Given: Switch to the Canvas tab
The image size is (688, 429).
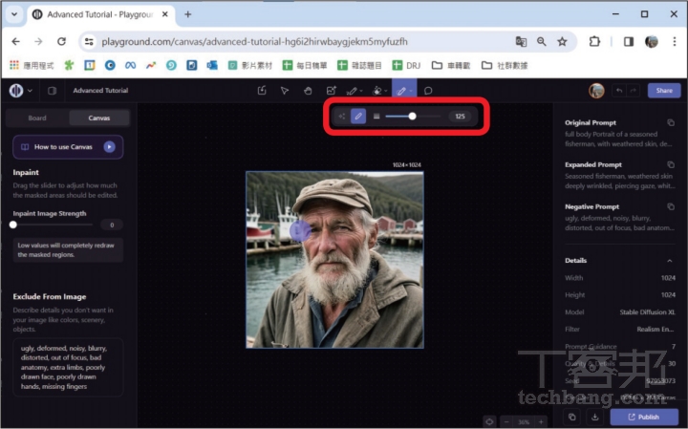Looking at the screenshot, I should 99,118.
